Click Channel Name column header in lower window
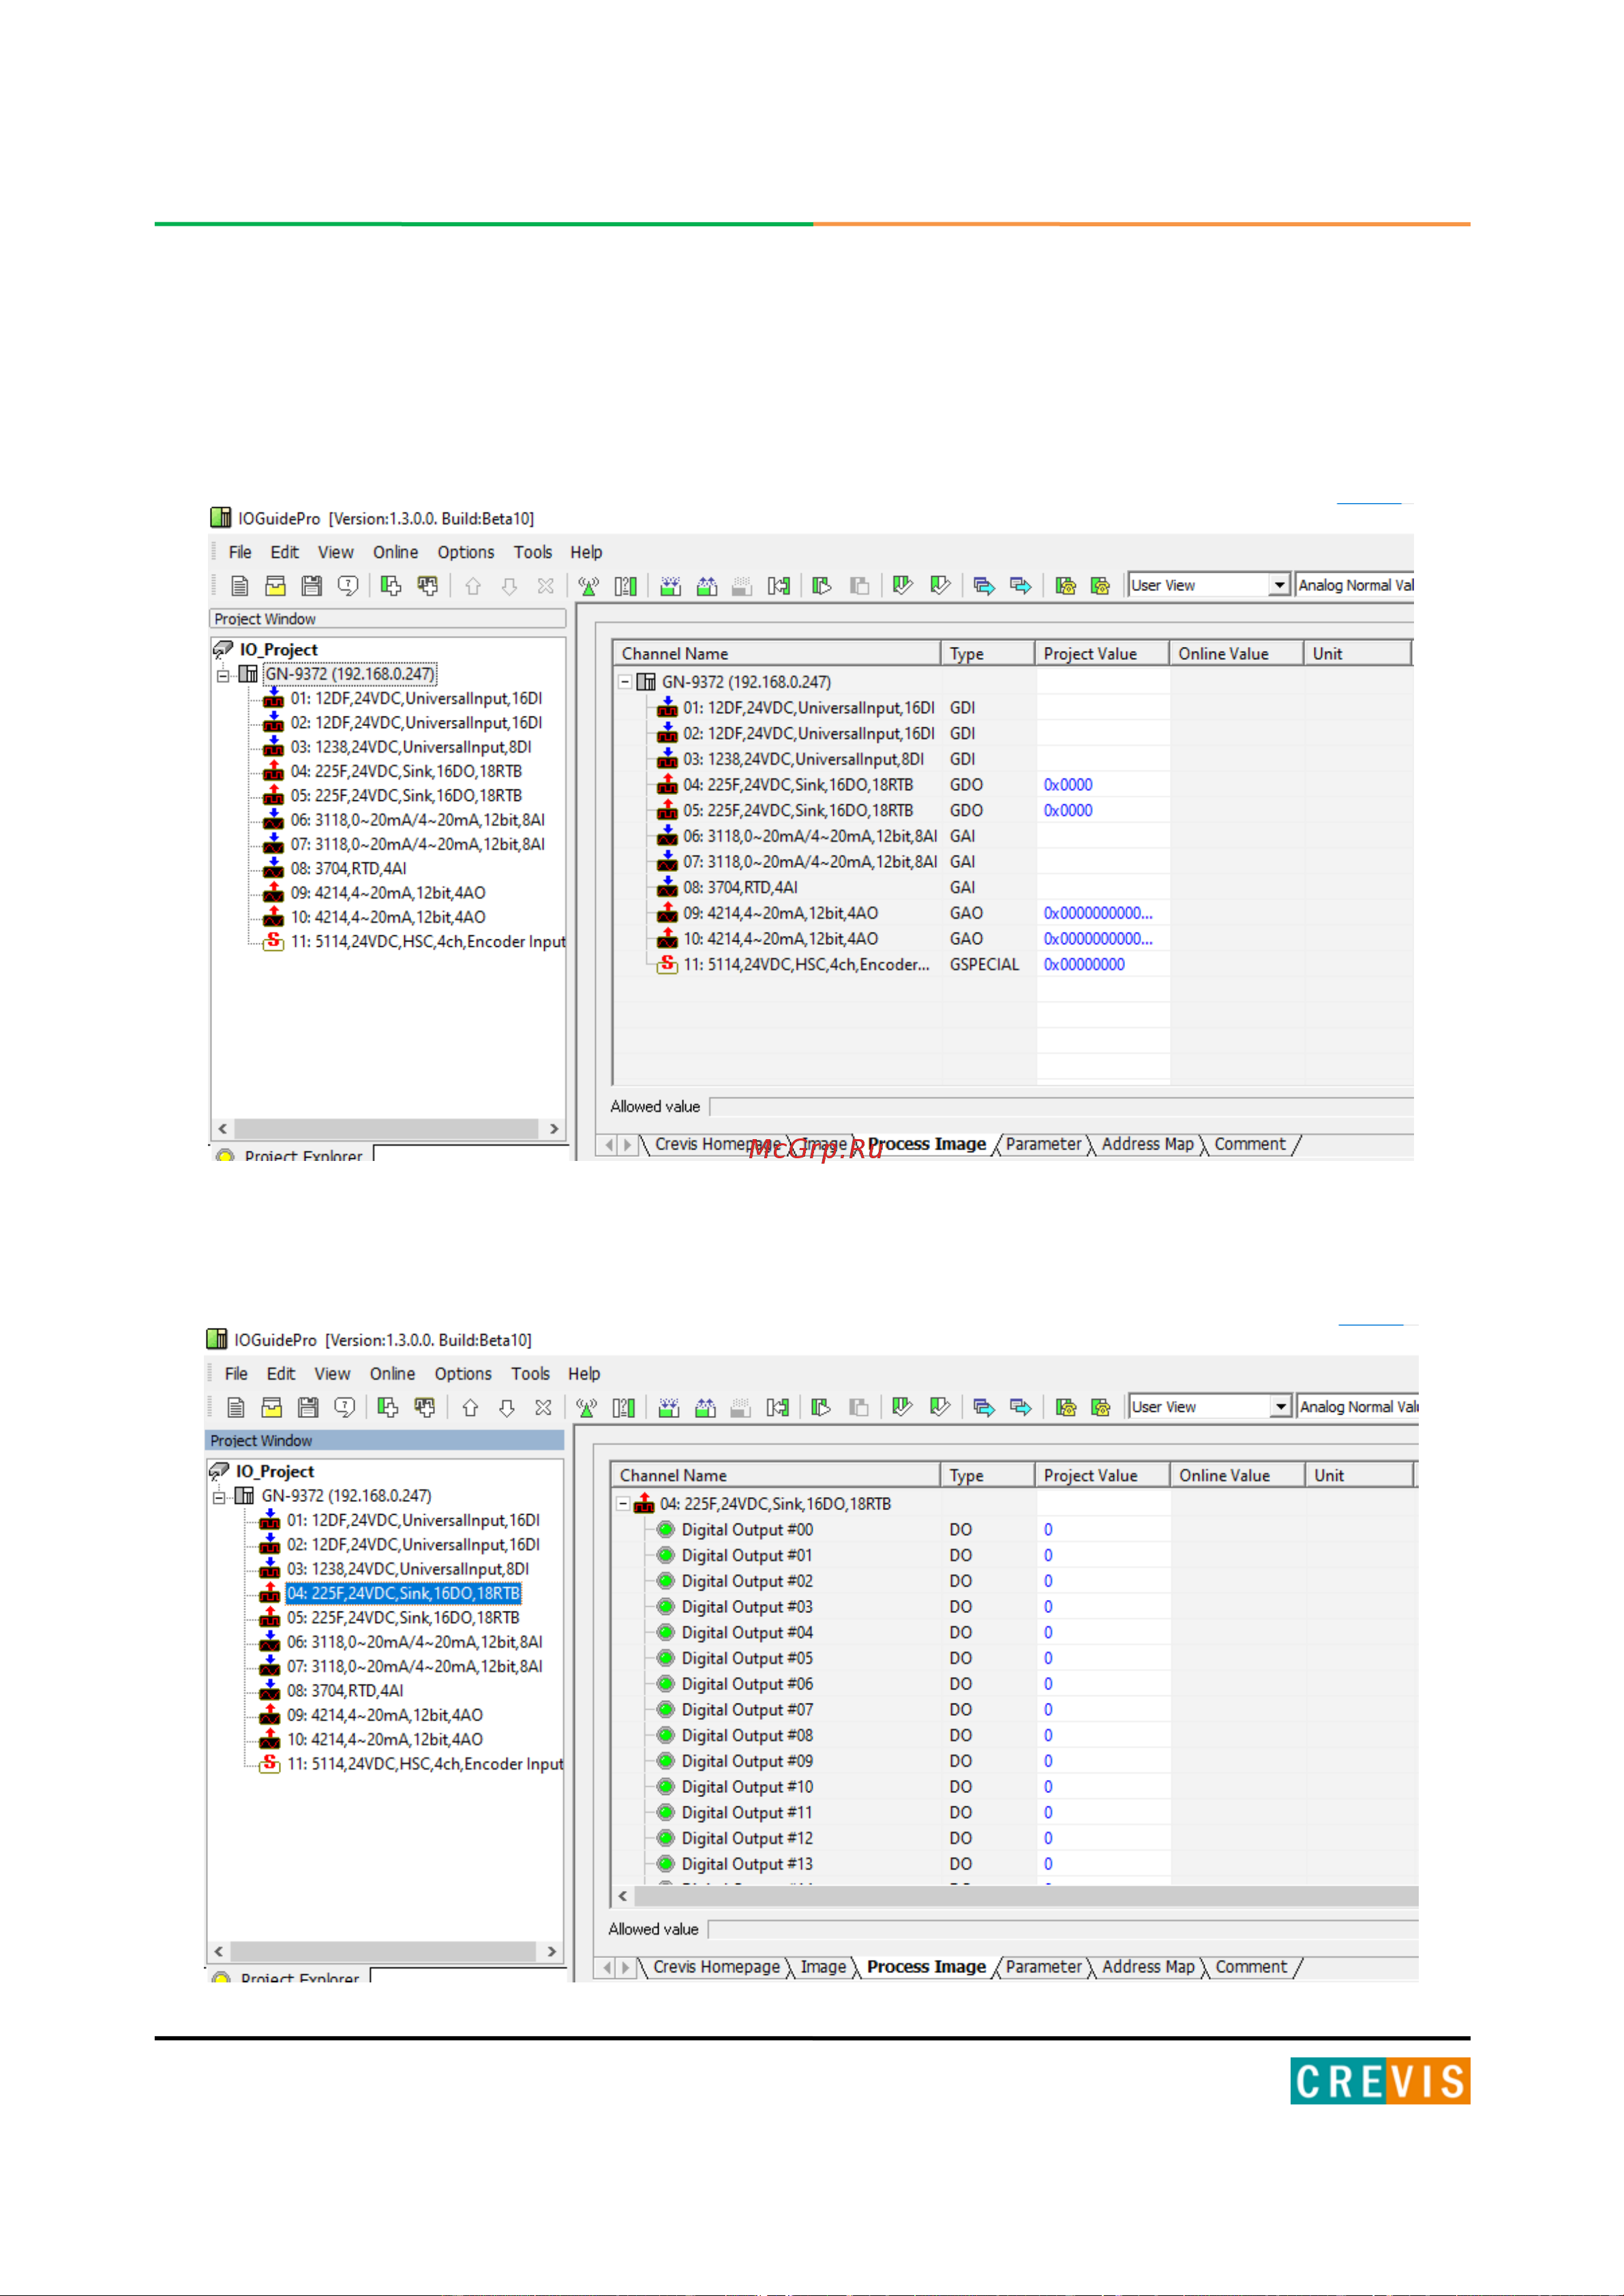Image resolution: width=1624 pixels, height=2296 pixels. [x=775, y=1476]
